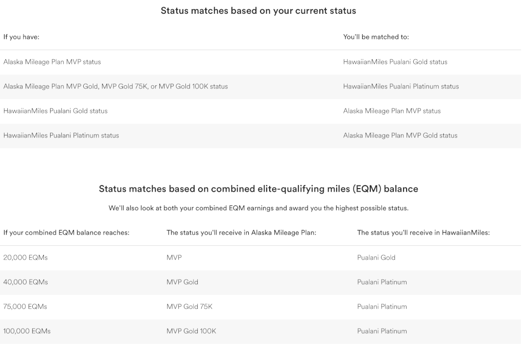The height and width of the screenshot is (345, 523).
Task: Click the 'If your combined EQM balance reaches:' header
Action: tap(66, 233)
